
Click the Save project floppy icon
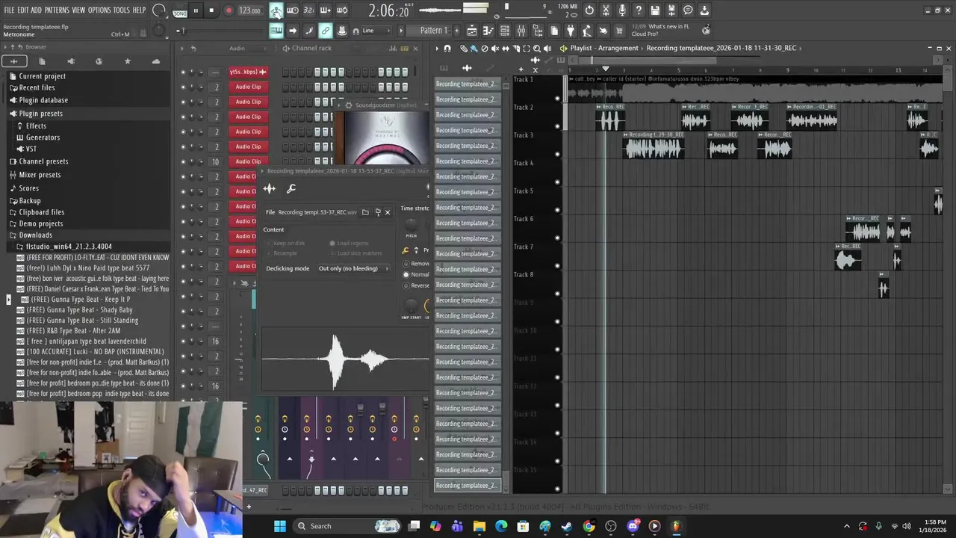[655, 10]
